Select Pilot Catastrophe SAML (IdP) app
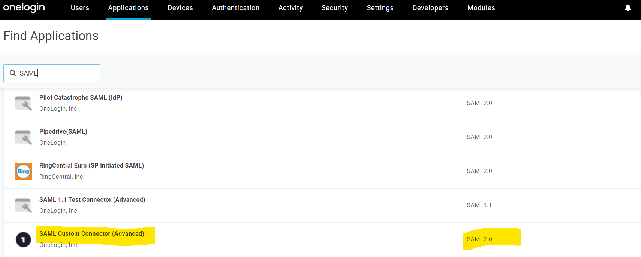This screenshot has height=257, width=641. coord(81,97)
